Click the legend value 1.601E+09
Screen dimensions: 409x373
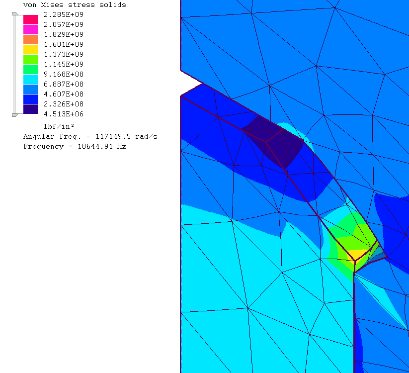[64, 44]
